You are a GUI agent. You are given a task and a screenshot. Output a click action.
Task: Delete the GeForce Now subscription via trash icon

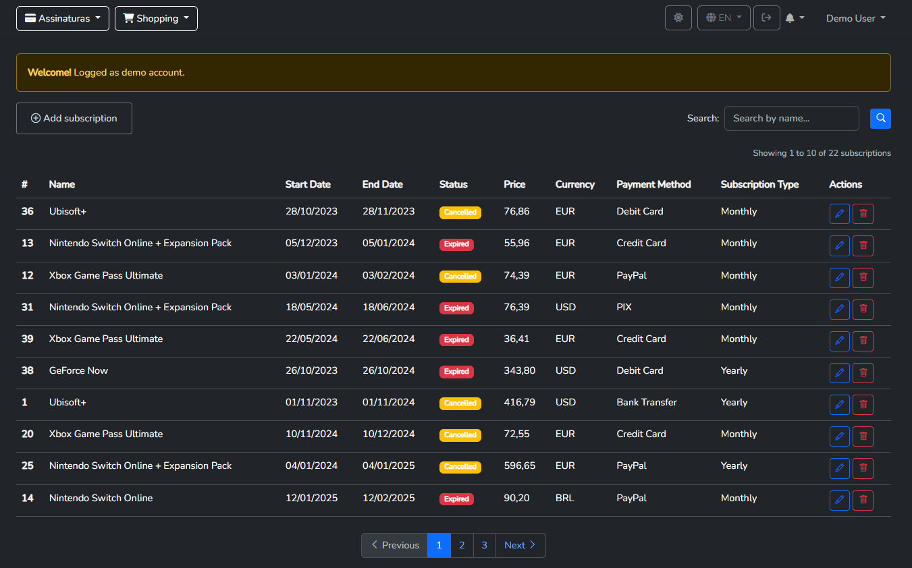(863, 373)
